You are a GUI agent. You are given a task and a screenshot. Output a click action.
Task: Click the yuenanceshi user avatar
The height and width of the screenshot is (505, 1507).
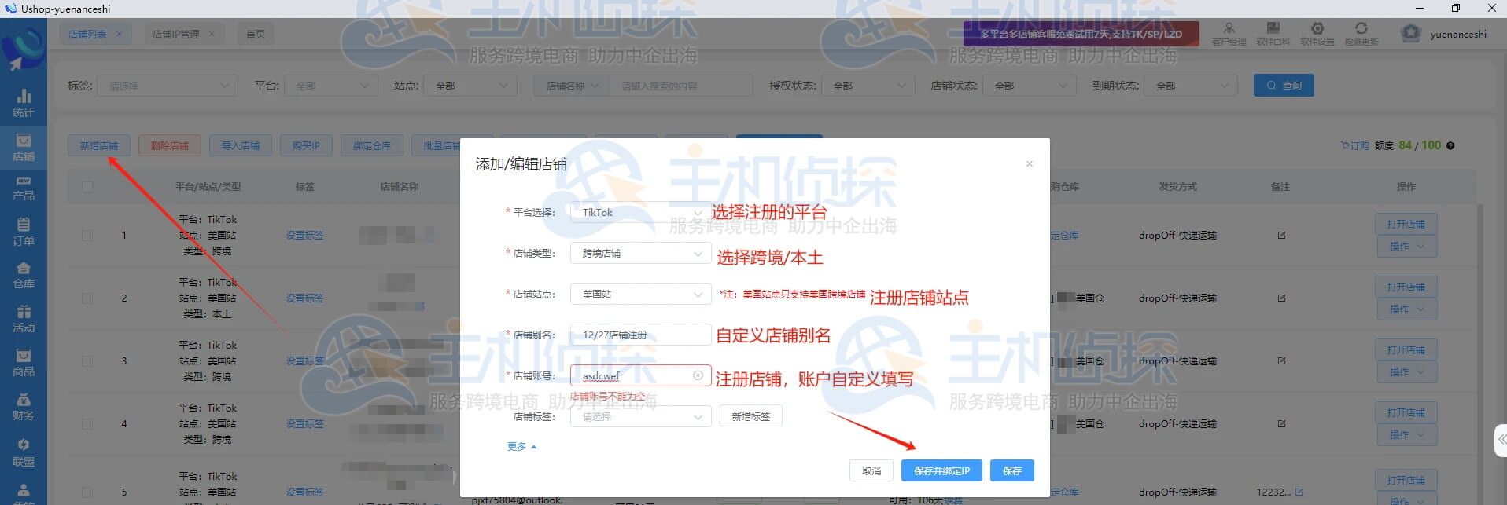1411,34
